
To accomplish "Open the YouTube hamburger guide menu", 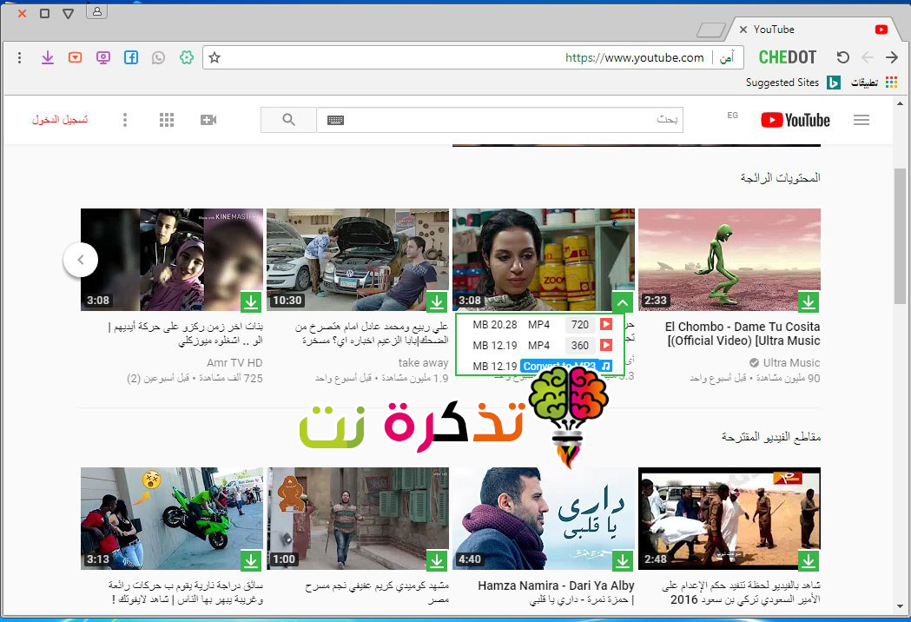I will 861,120.
